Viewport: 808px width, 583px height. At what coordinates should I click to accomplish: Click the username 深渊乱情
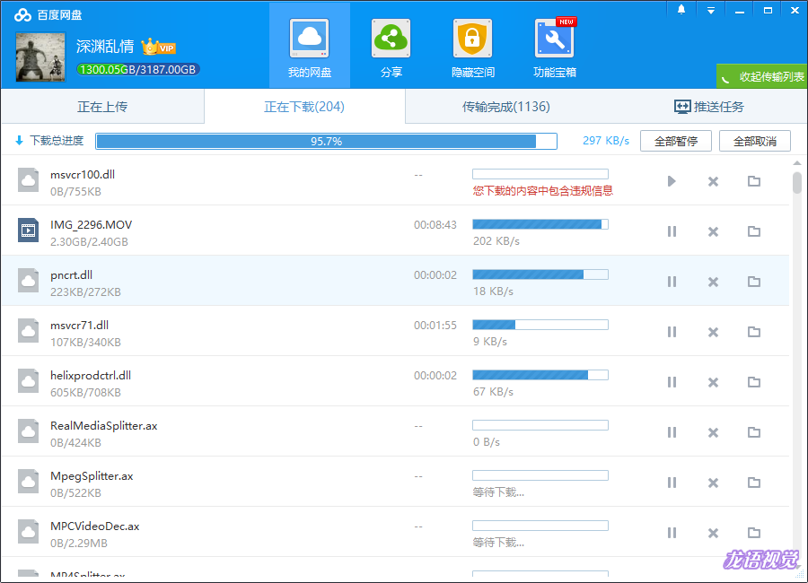coord(105,47)
